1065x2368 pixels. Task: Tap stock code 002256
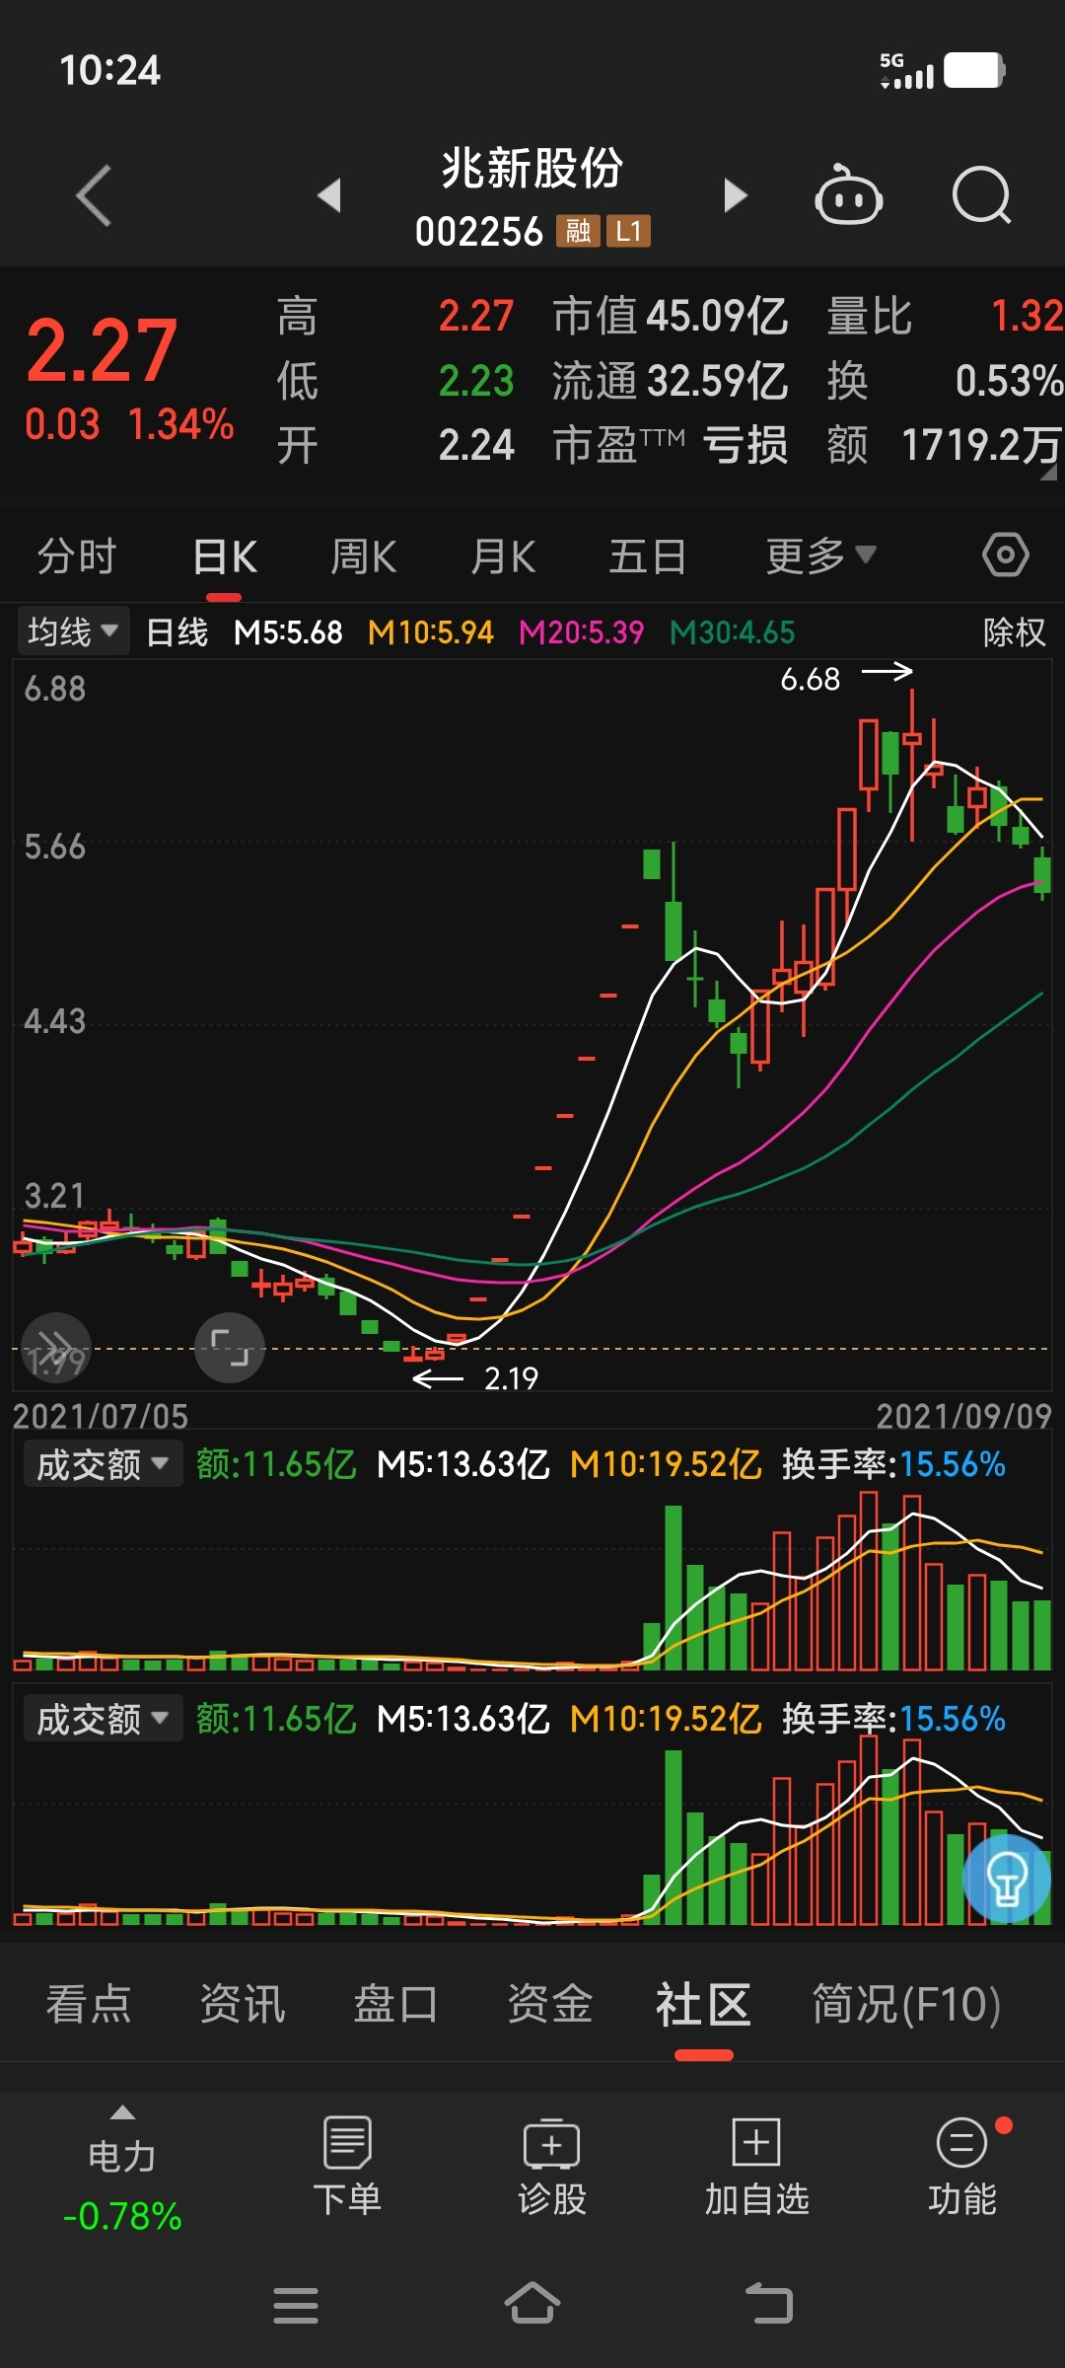pyautogui.click(x=478, y=232)
